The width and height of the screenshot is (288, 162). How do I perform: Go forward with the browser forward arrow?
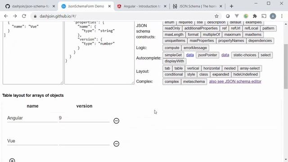pyautogui.click(x=15, y=16)
